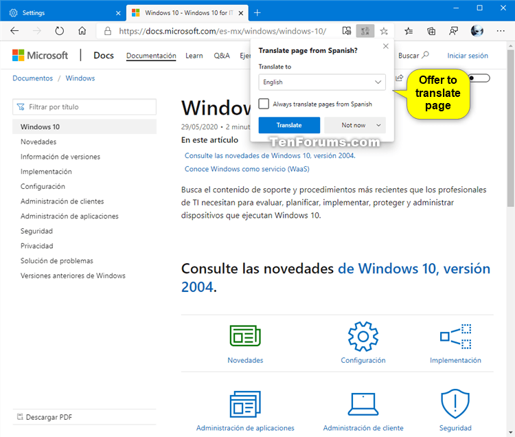Click Iniciar sesión link
515x437 pixels.
point(468,56)
